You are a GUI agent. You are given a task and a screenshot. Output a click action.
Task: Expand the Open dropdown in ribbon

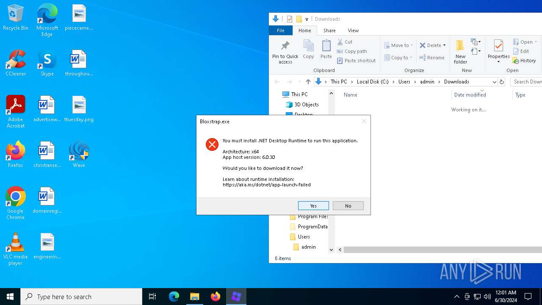(x=536, y=42)
